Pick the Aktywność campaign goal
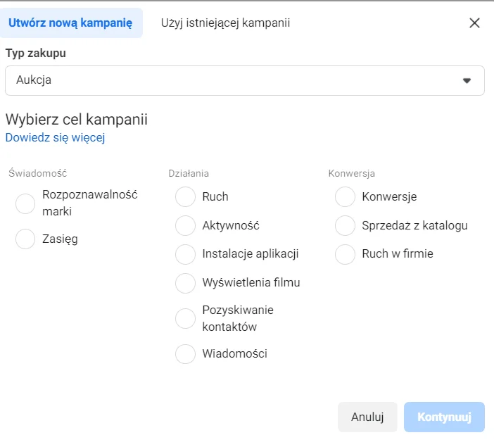494x447 pixels. coord(185,225)
